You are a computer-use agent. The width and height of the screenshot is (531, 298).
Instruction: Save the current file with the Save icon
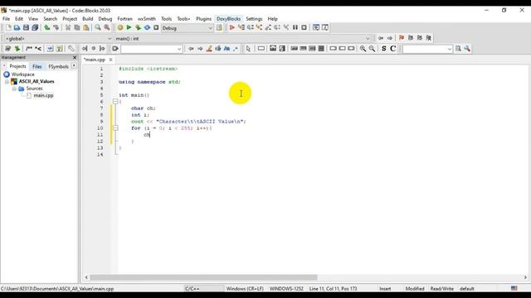(26, 27)
